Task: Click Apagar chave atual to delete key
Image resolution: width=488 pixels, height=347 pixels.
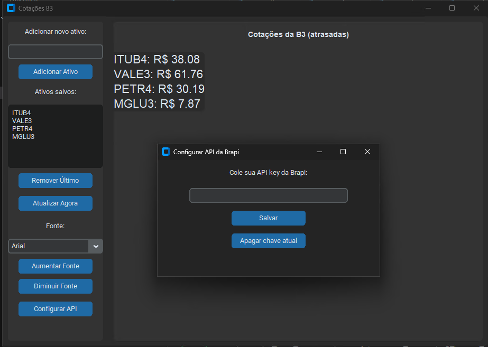Action: point(268,240)
